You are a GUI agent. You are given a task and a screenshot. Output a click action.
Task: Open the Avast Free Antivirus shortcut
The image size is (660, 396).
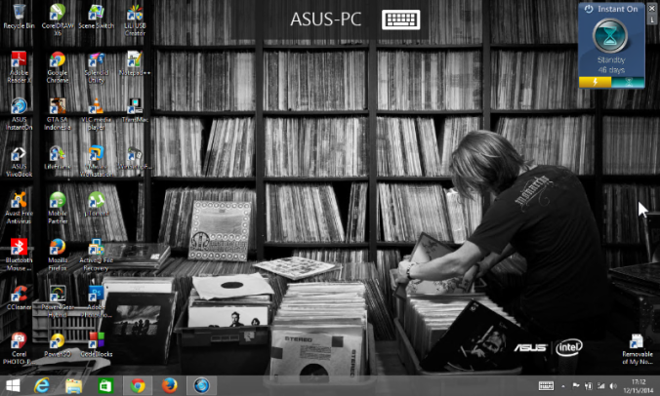point(19,208)
